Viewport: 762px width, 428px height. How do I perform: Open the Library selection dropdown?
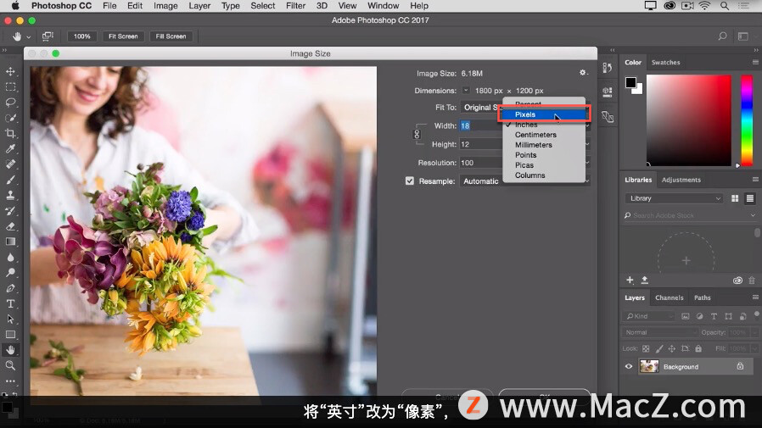click(x=675, y=198)
